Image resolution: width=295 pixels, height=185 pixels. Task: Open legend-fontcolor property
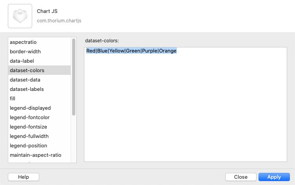pyautogui.click(x=39, y=117)
